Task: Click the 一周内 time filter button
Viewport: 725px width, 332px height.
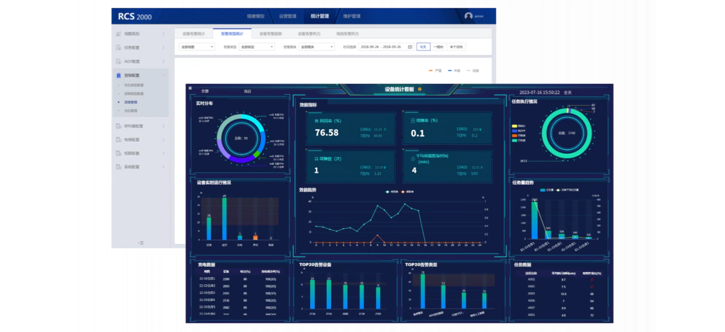Action: pyautogui.click(x=439, y=46)
